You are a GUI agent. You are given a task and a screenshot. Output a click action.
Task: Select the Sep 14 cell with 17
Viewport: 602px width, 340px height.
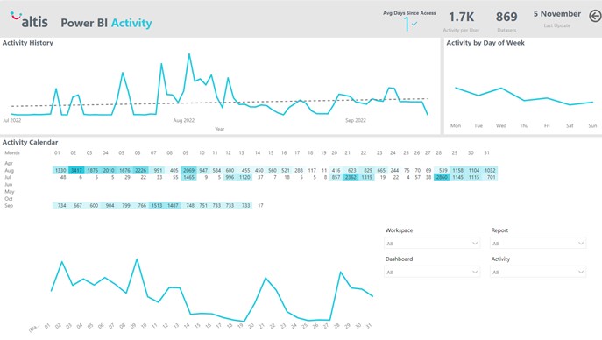tap(260, 205)
